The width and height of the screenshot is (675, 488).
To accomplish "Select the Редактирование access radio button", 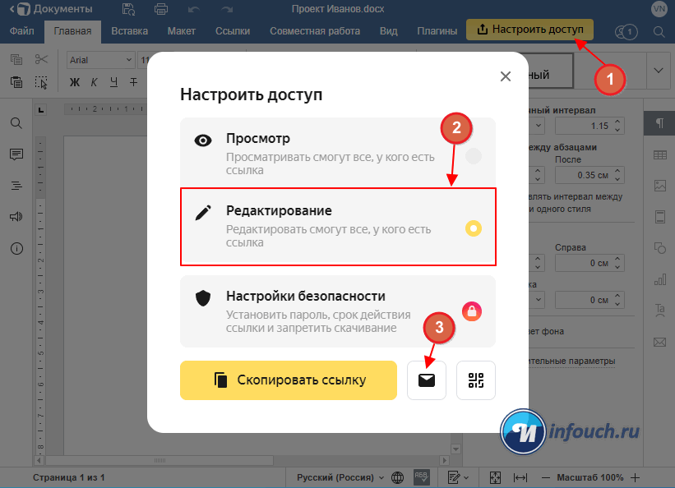I will click(474, 228).
